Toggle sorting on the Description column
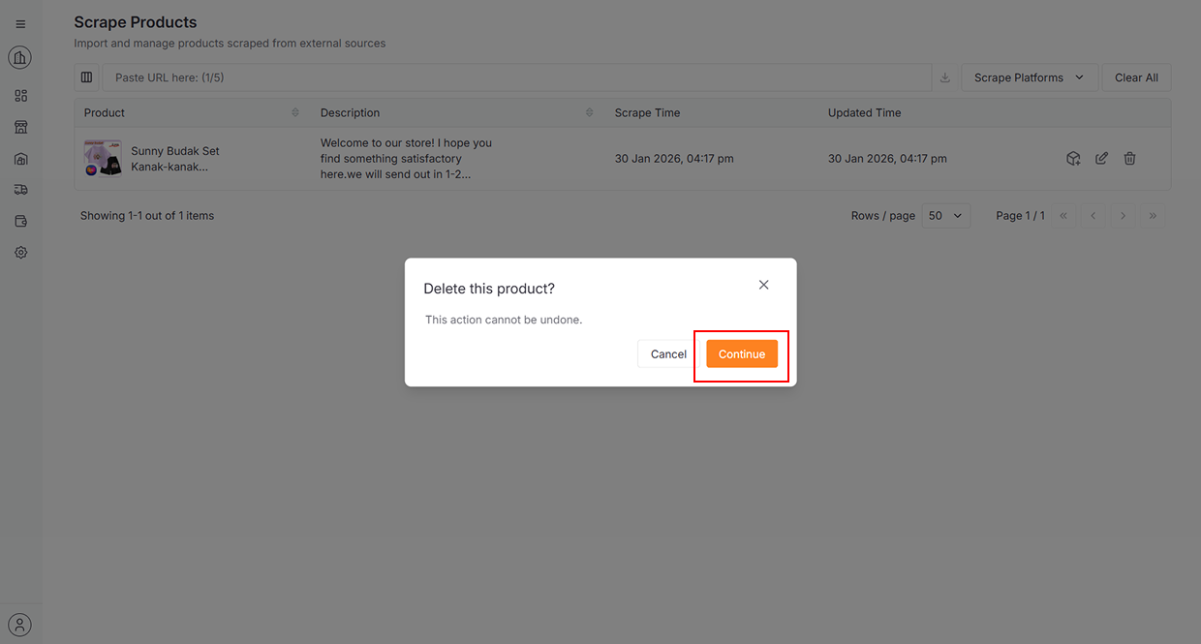The width and height of the screenshot is (1201, 644). pos(590,112)
